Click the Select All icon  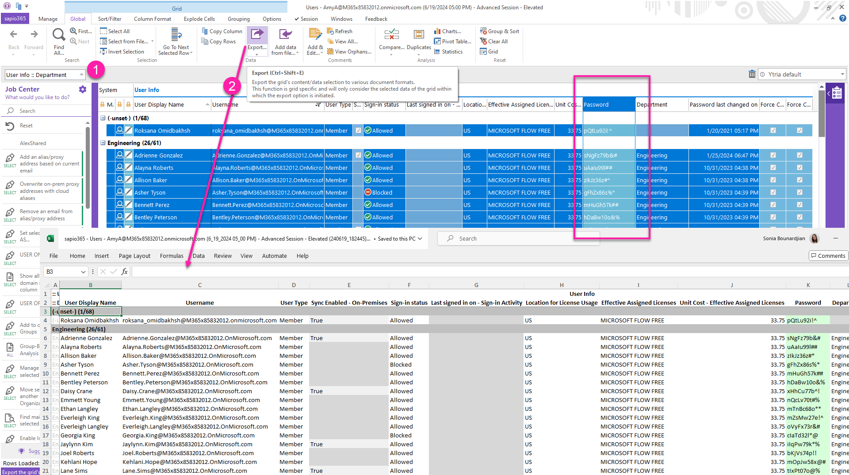click(x=103, y=31)
